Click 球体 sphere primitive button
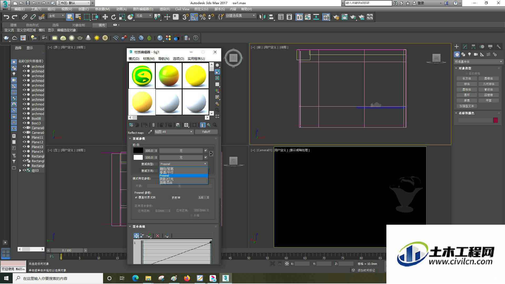Screen dimensions: 505x284 click(x=467, y=84)
